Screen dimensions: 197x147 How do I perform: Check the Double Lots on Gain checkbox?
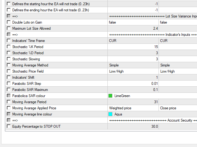pos(8,22)
